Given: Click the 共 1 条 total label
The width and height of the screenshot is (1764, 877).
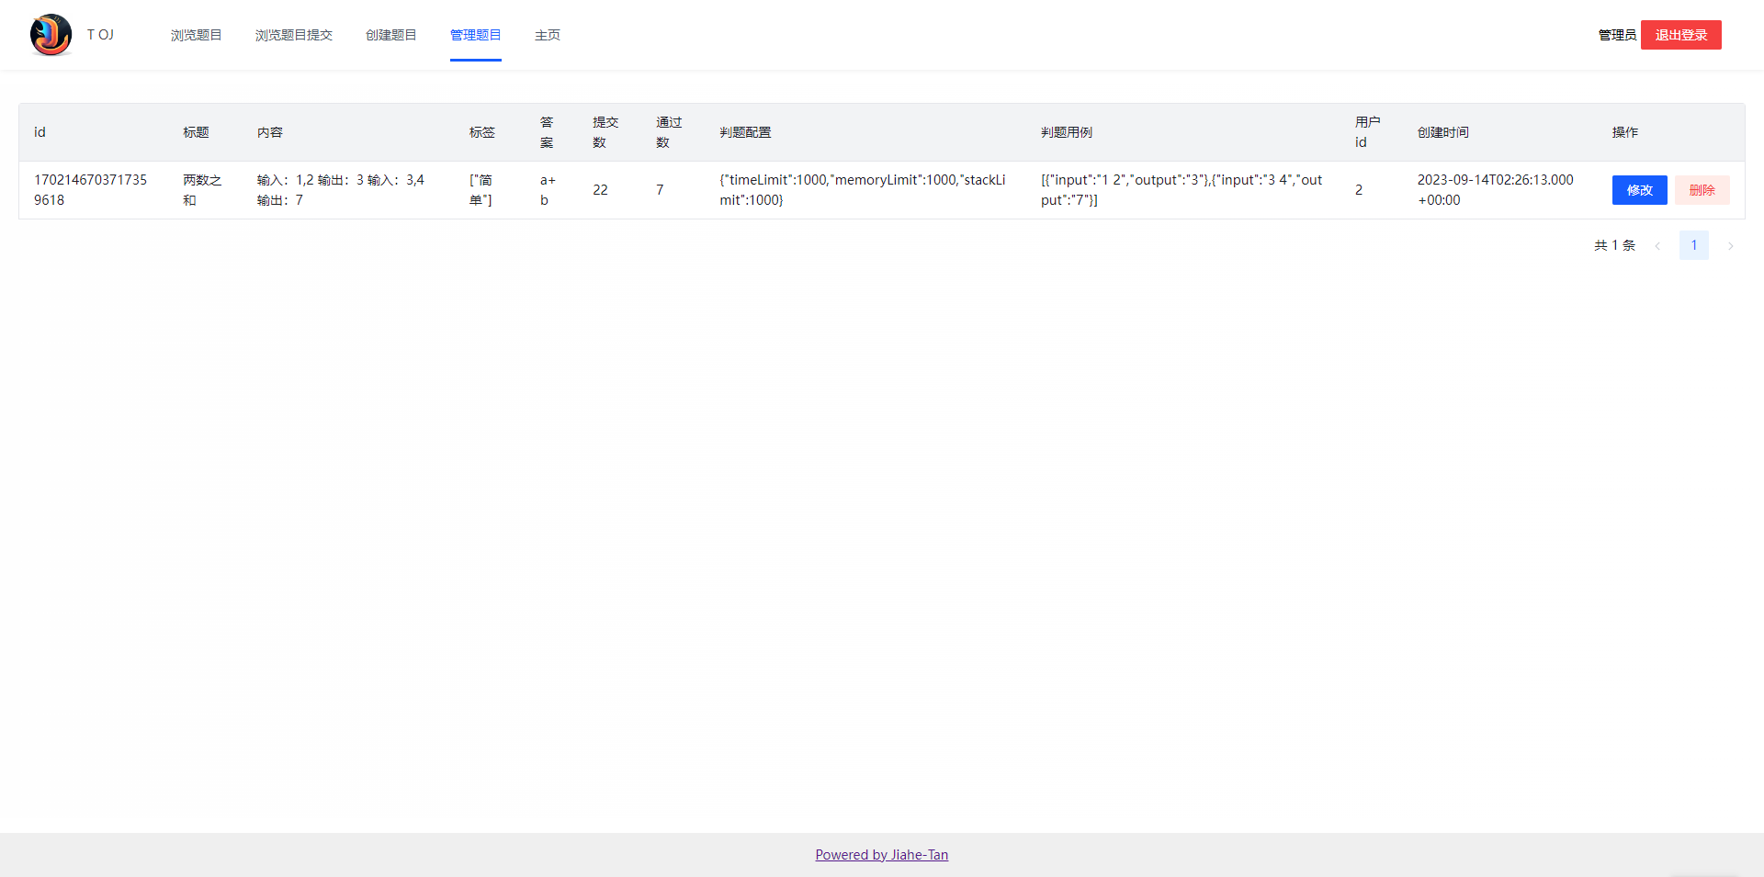Looking at the screenshot, I should 1614,245.
